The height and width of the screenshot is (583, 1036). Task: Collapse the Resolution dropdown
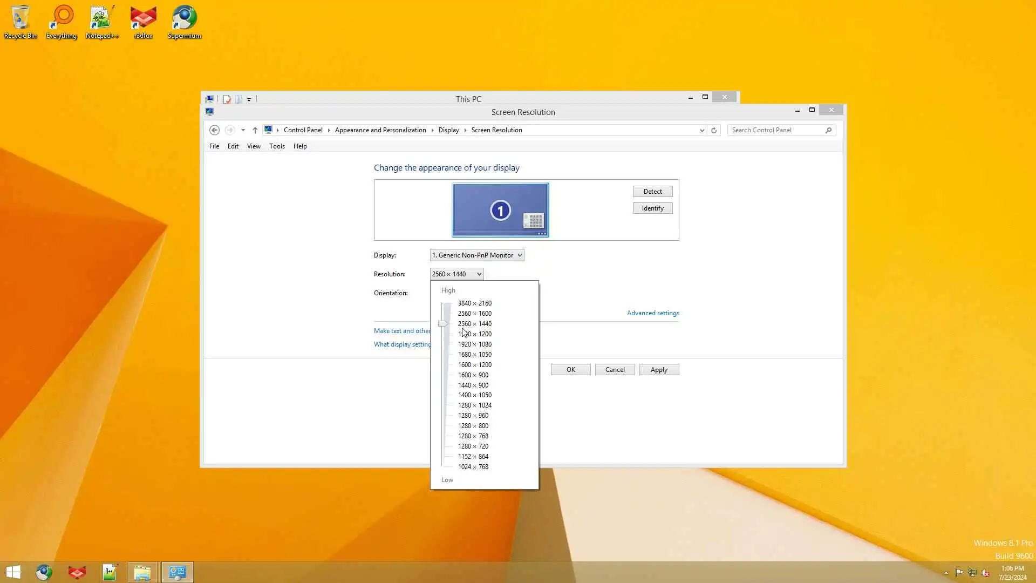pos(456,274)
